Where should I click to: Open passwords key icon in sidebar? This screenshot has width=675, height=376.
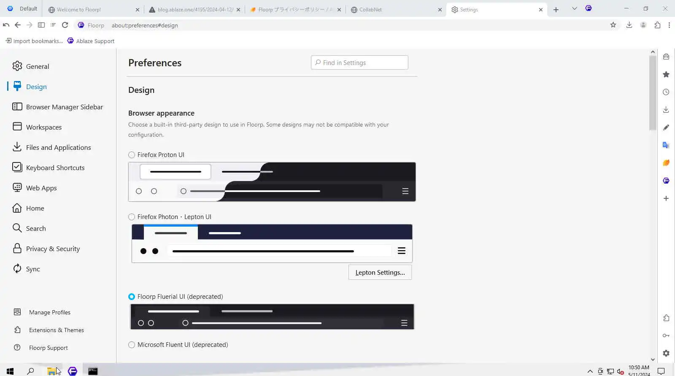click(666, 336)
